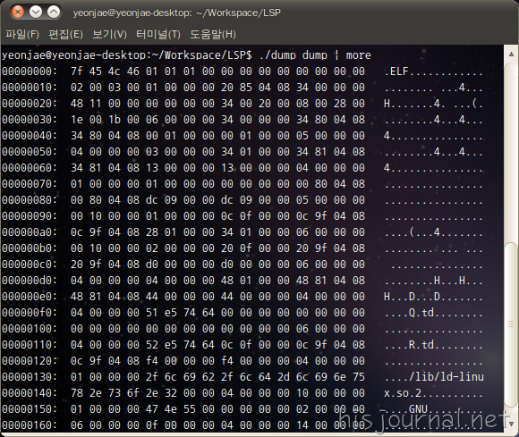
Task: Open the 파일(F) menu
Action: 22,34
